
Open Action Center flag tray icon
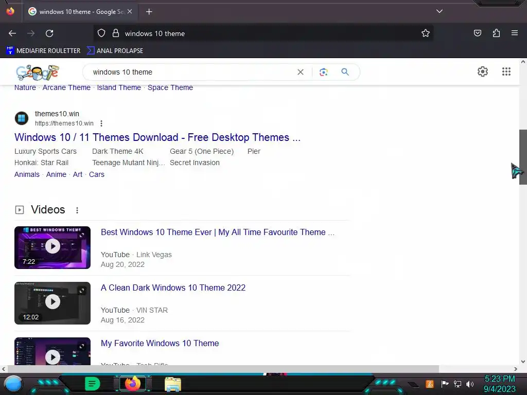click(x=445, y=384)
